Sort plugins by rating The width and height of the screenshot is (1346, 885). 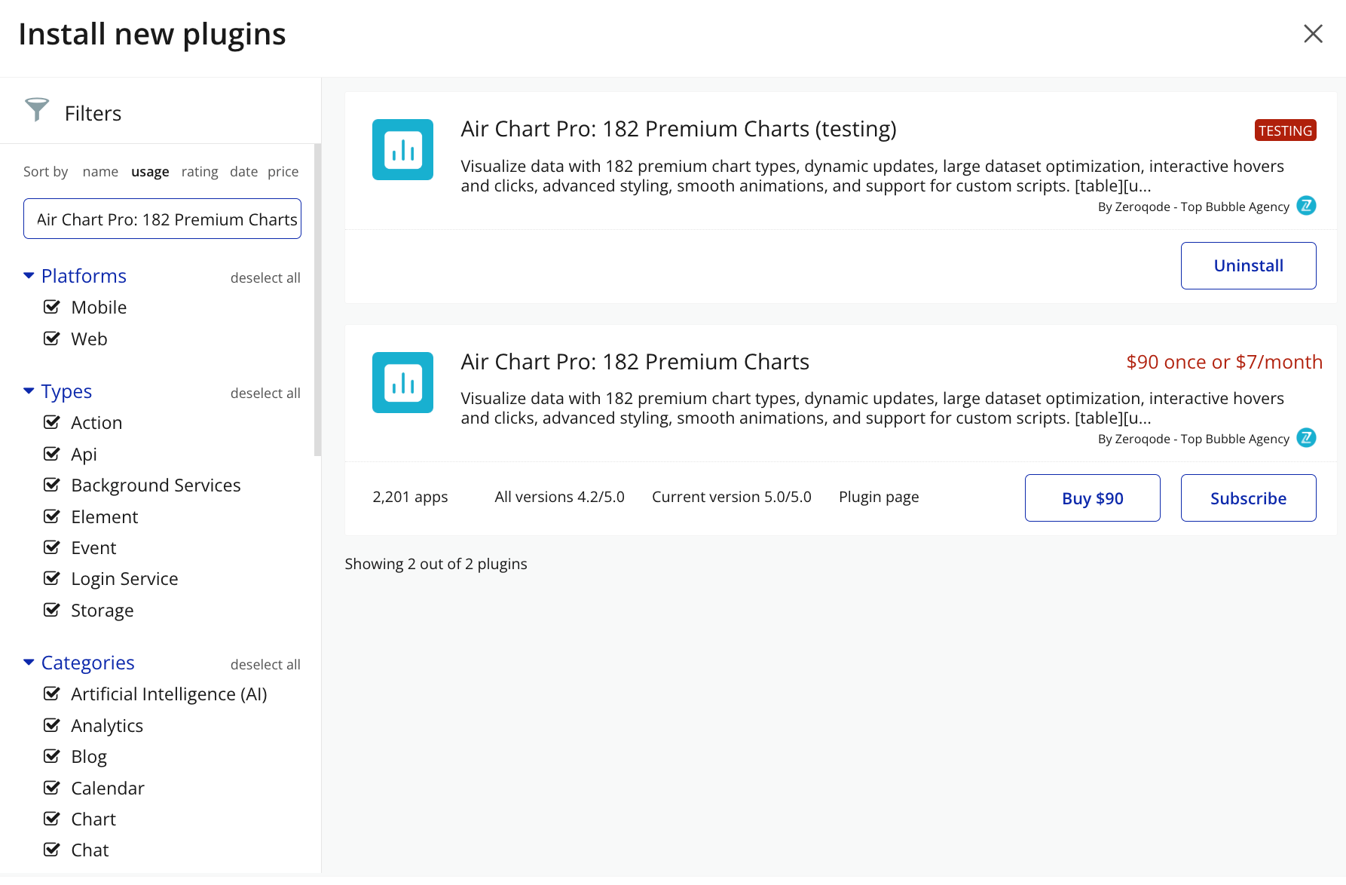[200, 172]
